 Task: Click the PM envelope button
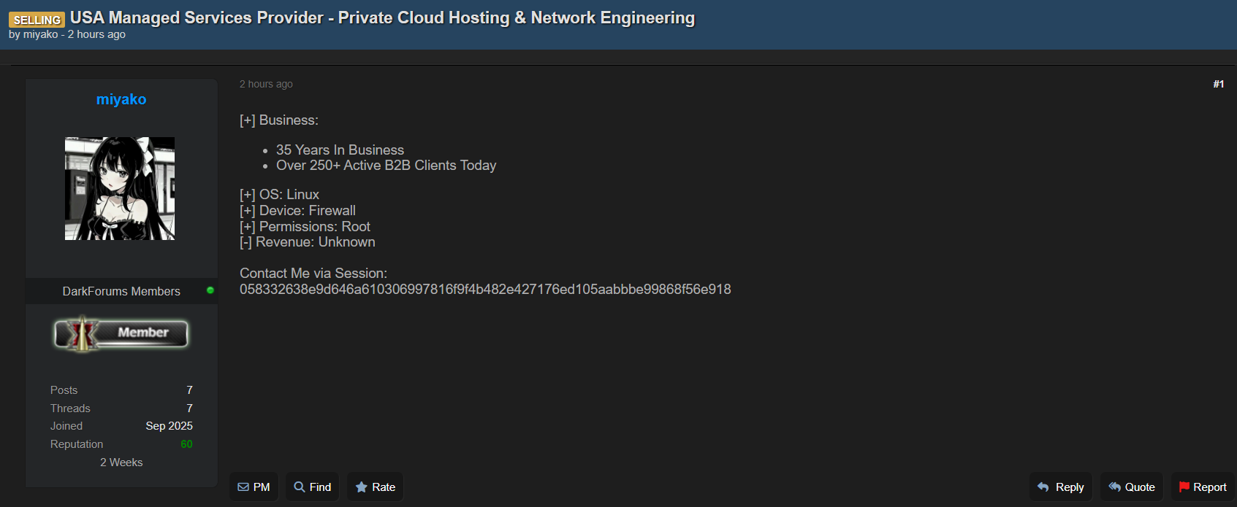point(254,487)
